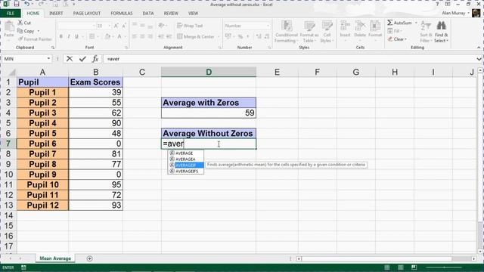
Task: Click the Cell Styles icon
Action: click(327, 26)
